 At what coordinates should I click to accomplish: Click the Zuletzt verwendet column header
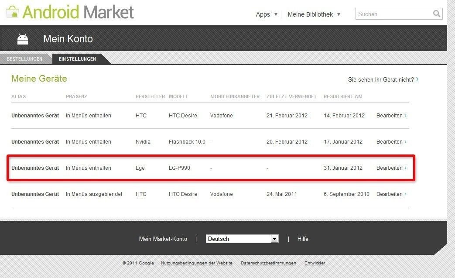(x=291, y=96)
